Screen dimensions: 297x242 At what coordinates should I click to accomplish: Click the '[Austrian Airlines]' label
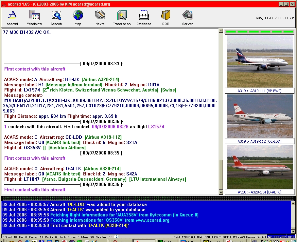67,148
